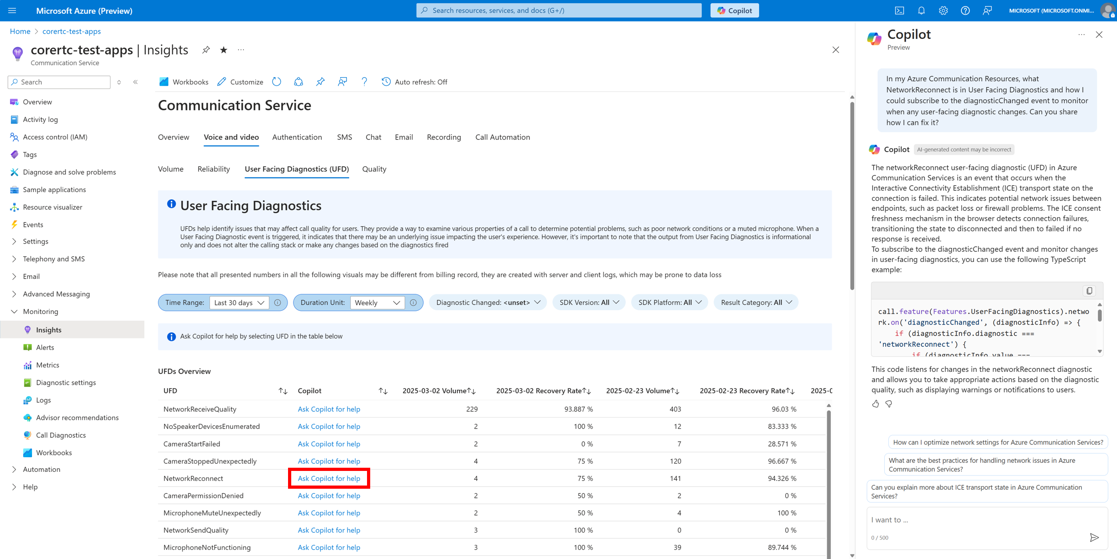Click the Copilot button in top bar
1117x559 pixels.
[734, 10]
